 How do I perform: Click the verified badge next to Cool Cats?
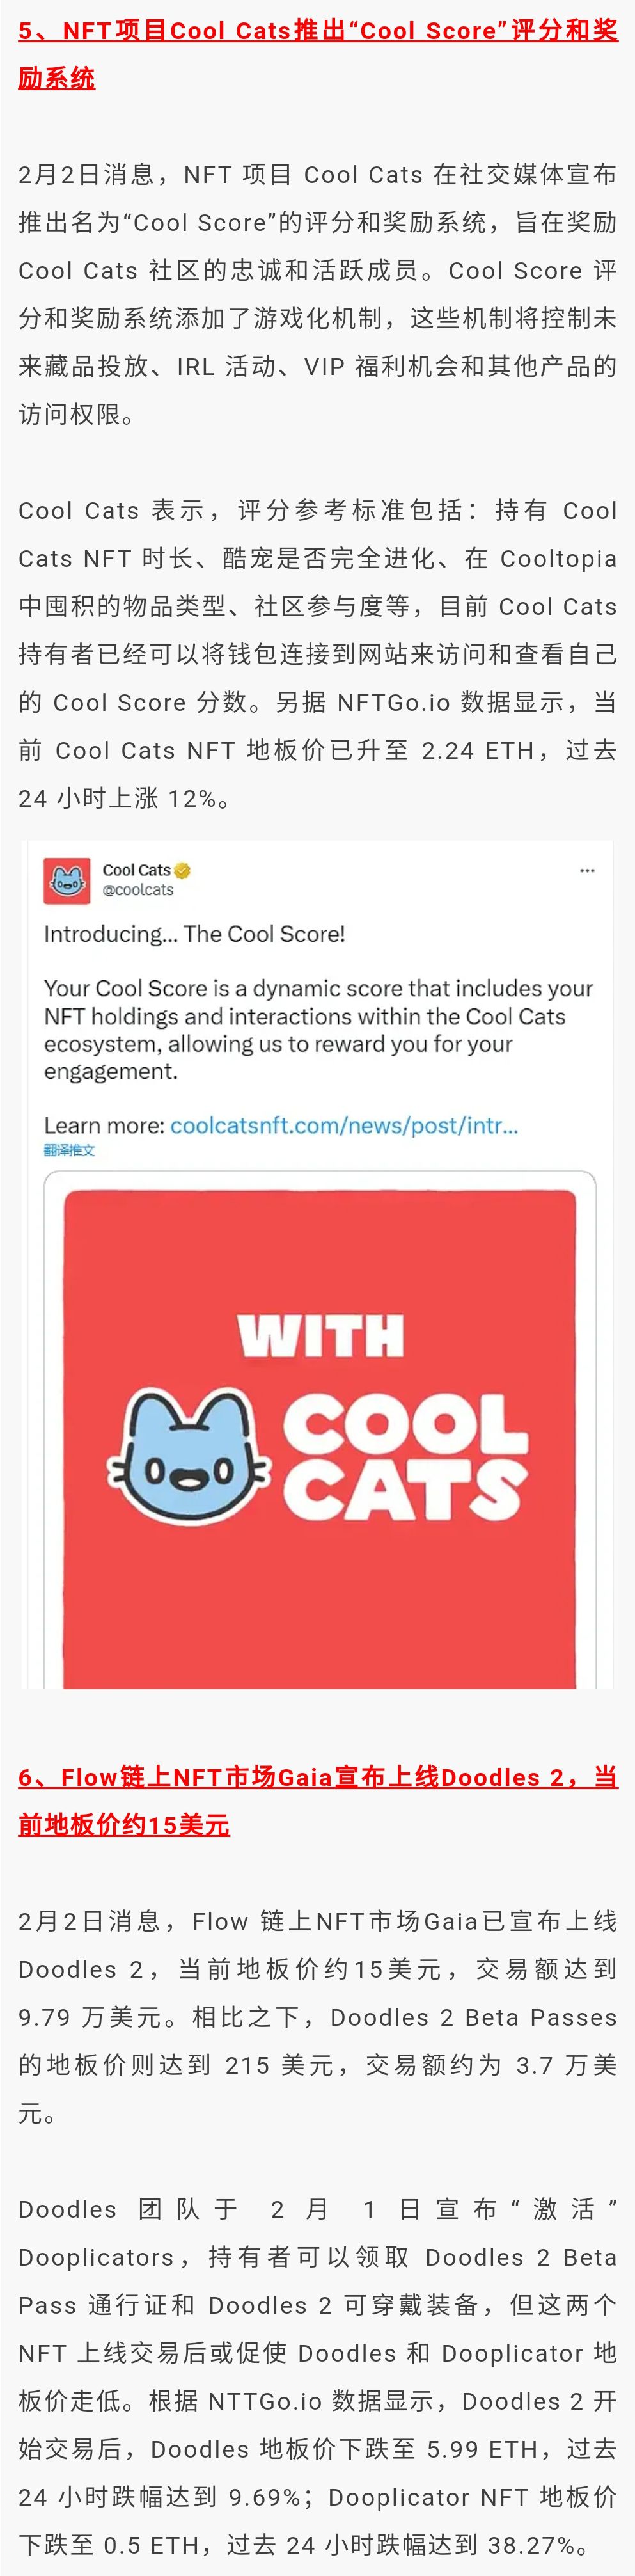183,870
